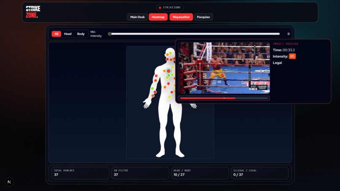Open the Main Desk tab

pyautogui.click(x=137, y=17)
